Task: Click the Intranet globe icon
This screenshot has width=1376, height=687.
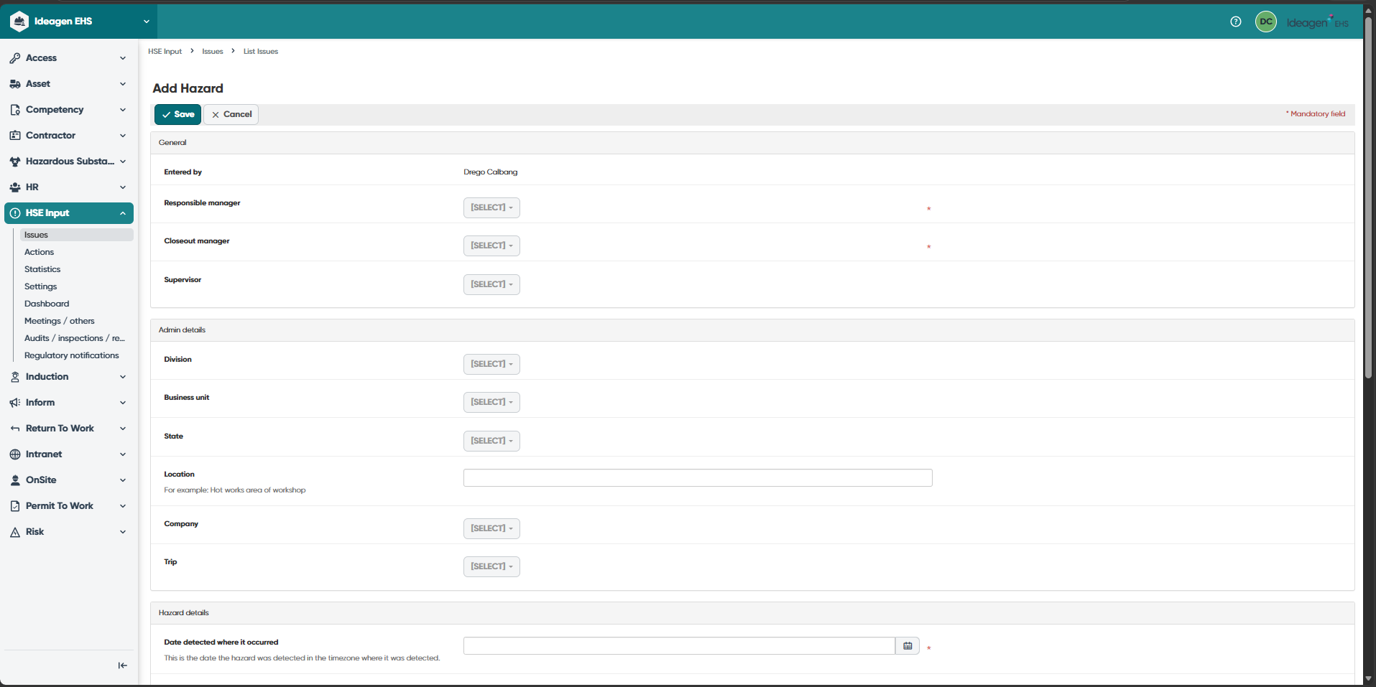Action: pyautogui.click(x=15, y=454)
